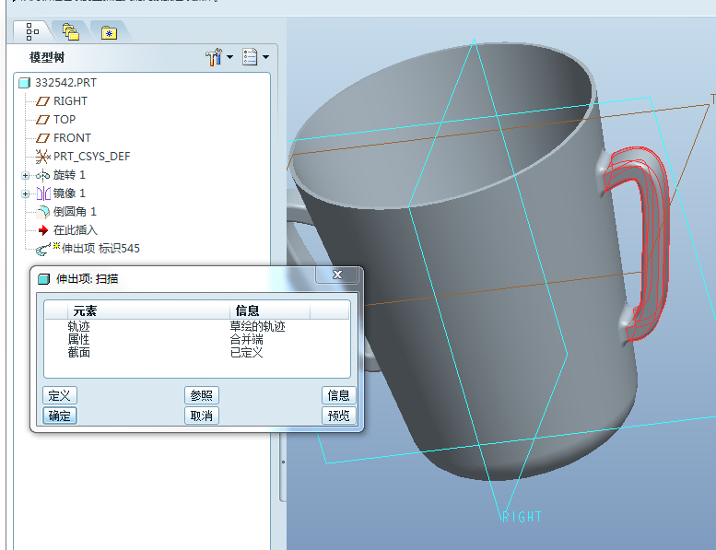Select the FRONT datum plane icon
Viewport: 716px width, 550px height.
(x=42, y=138)
